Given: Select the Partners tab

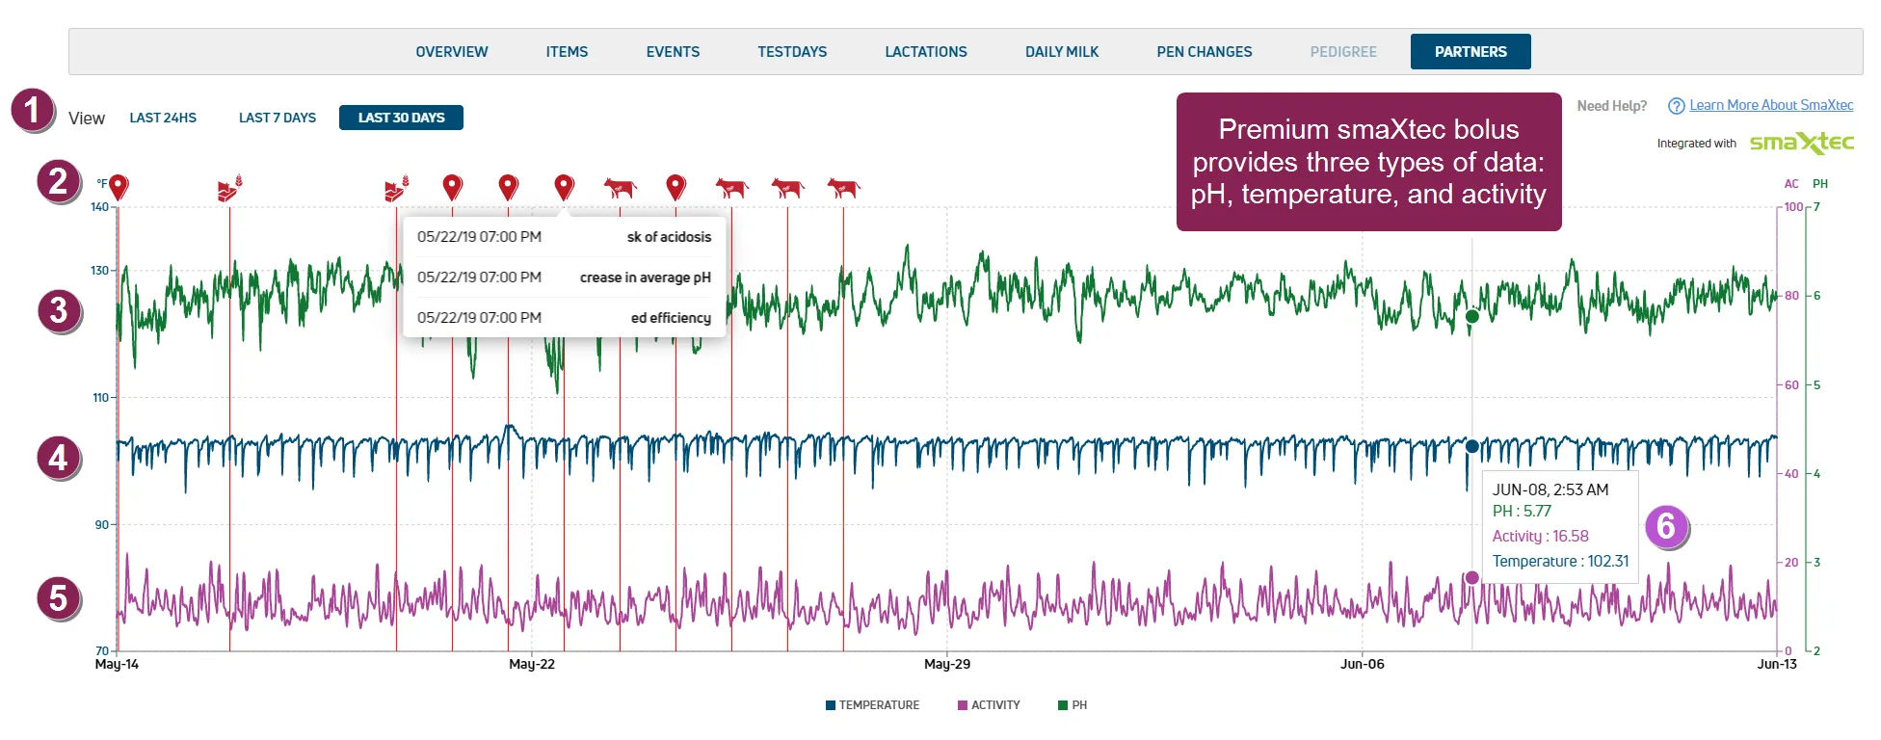Looking at the screenshot, I should (1470, 52).
